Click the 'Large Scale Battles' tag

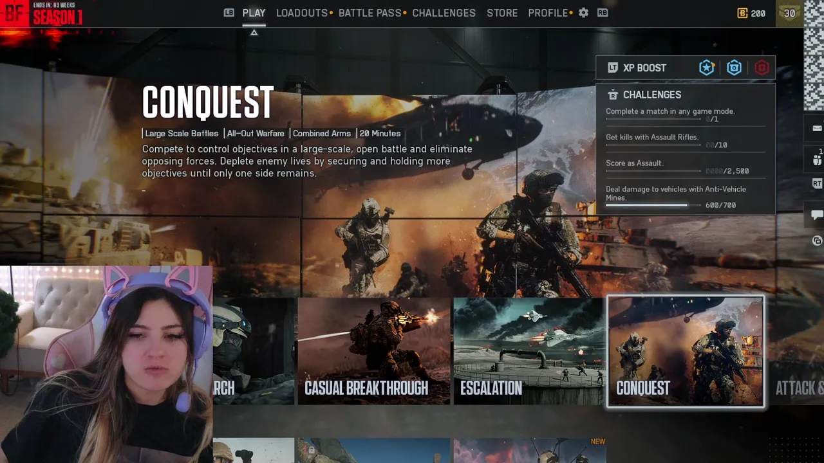pyautogui.click(x=182, y=134)
